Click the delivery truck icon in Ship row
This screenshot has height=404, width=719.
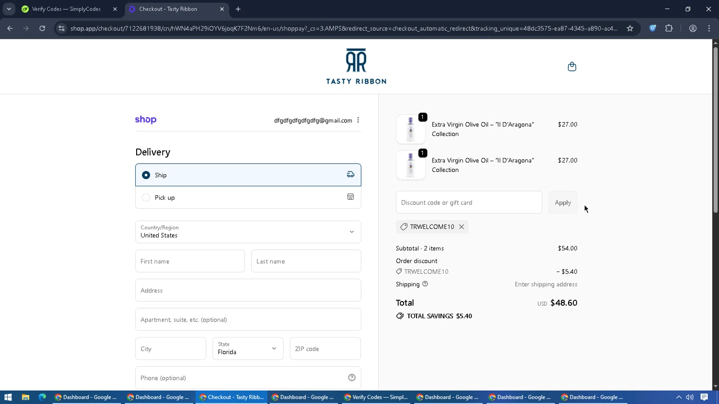coord(350,175)
